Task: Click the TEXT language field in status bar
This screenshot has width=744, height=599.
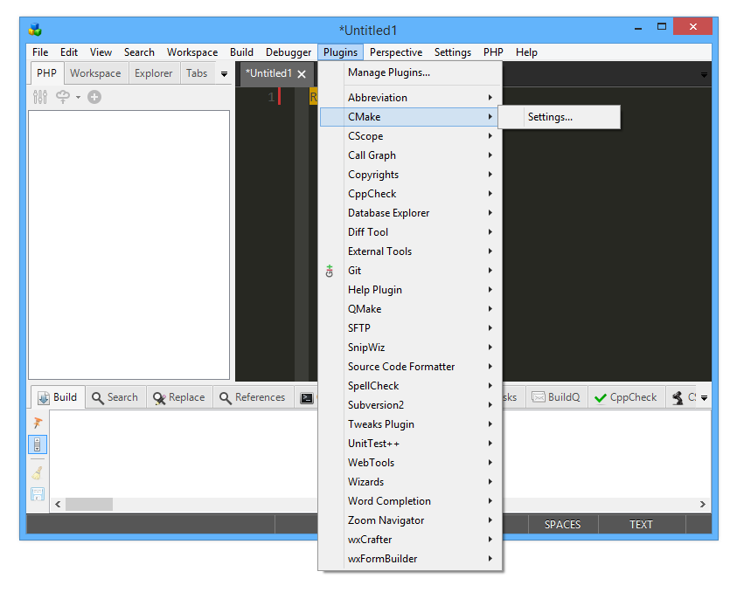Action: pos(641,525)
